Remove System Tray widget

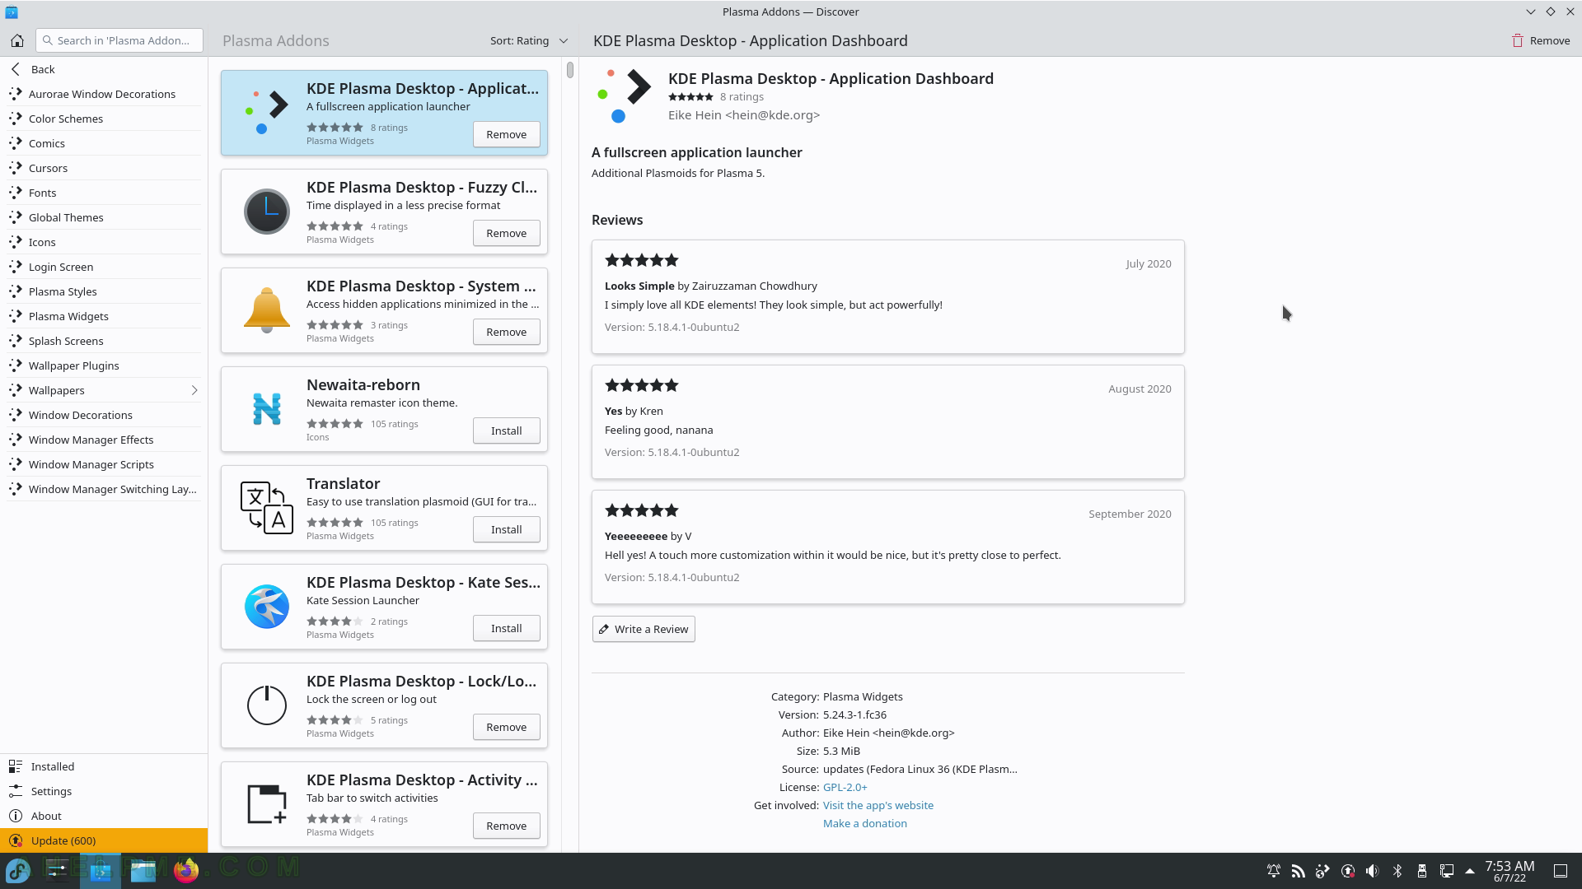tap(506, 332)
